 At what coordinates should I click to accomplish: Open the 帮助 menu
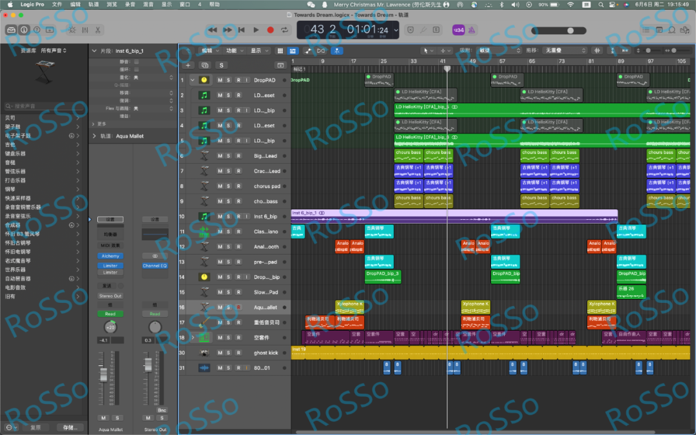(x=215, y=5)
